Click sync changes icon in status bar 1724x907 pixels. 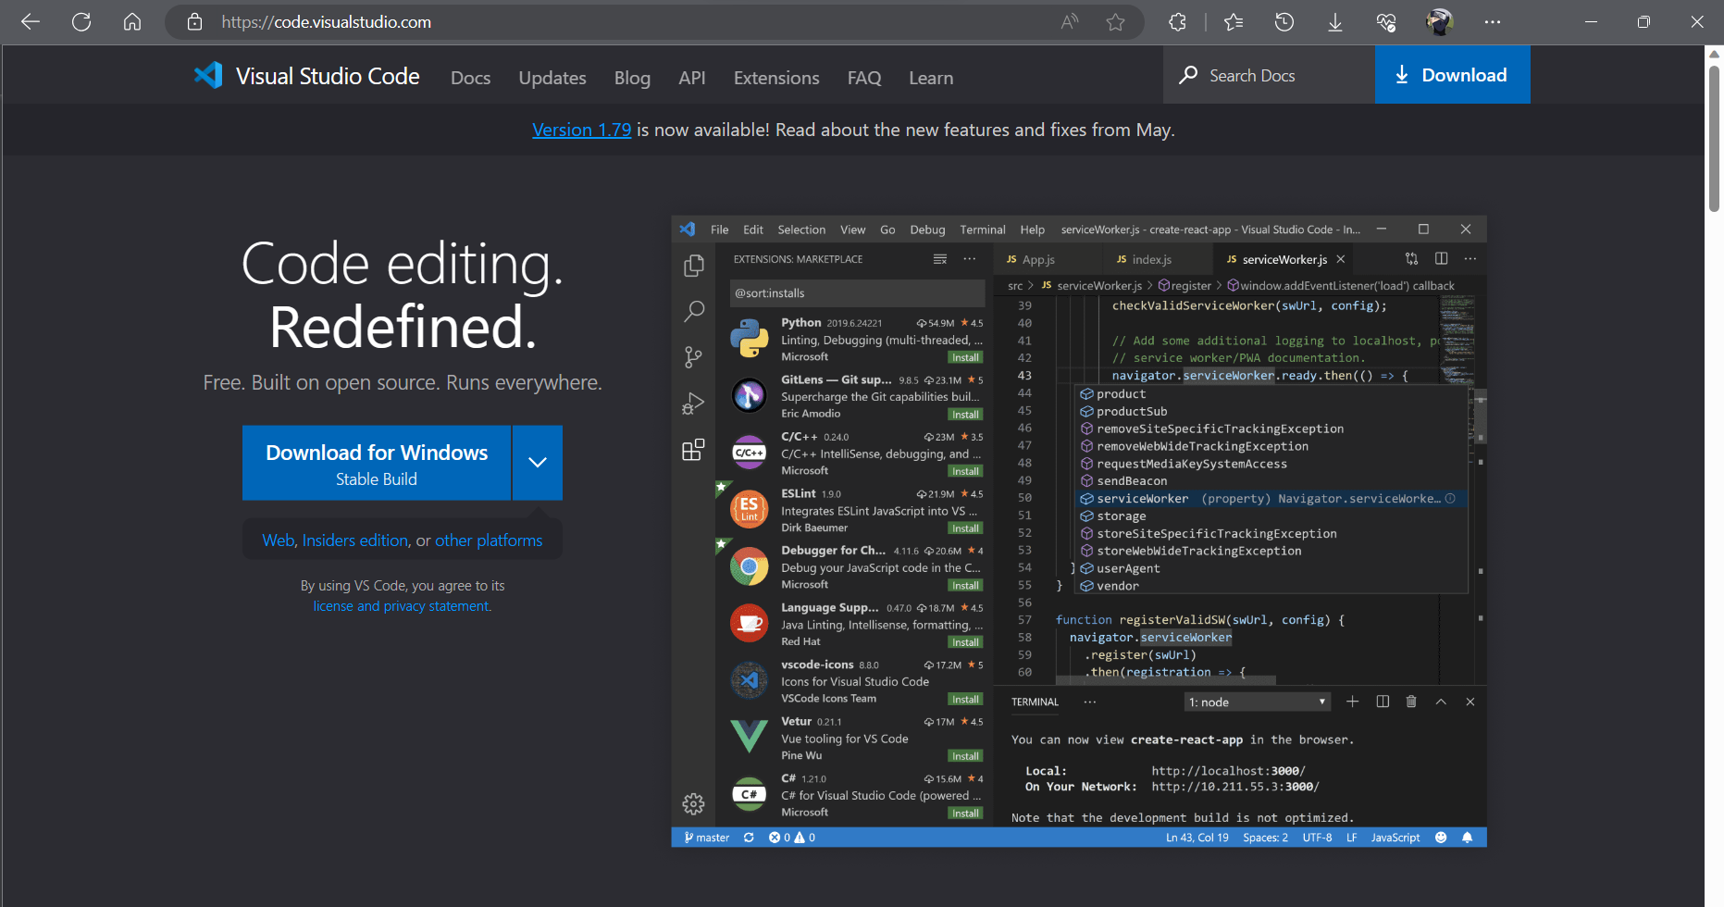coord(749,838)
